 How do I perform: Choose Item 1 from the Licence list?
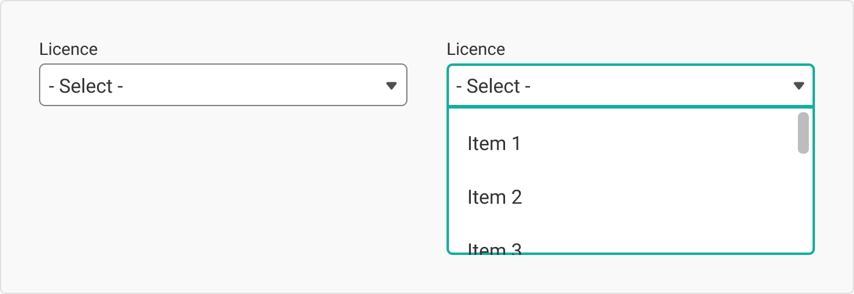point(494,144)
